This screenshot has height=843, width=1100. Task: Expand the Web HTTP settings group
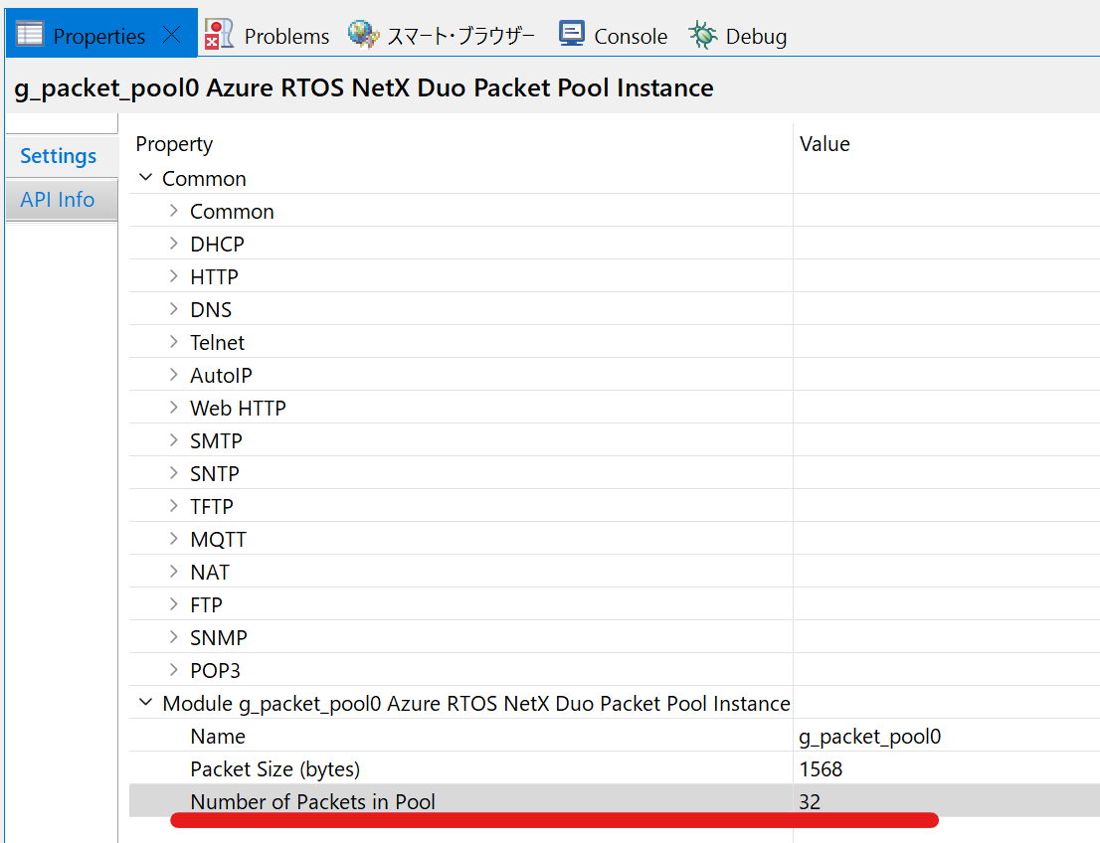point(173,408)
